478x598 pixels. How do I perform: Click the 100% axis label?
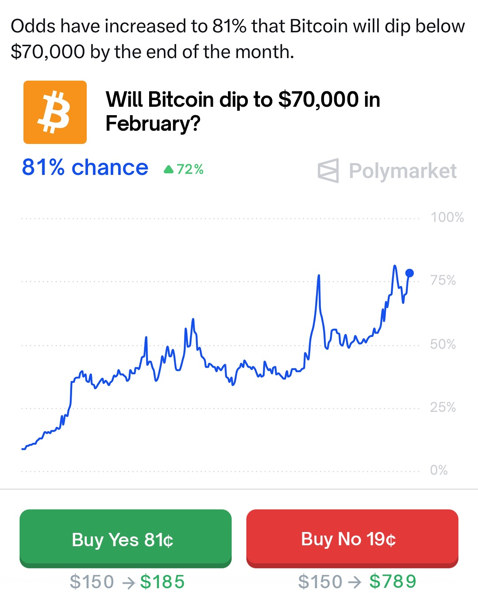click(447, 217)
